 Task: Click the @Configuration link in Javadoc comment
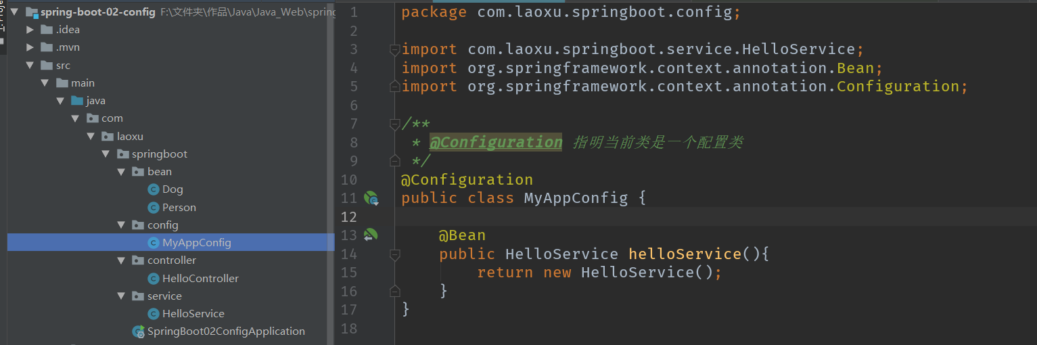pos(496,142)
